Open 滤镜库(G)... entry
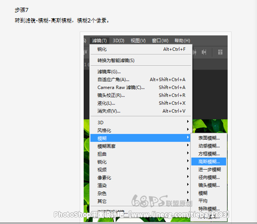Image resolution: width=257 pixels, height=224 pixels. coord(141,72)
